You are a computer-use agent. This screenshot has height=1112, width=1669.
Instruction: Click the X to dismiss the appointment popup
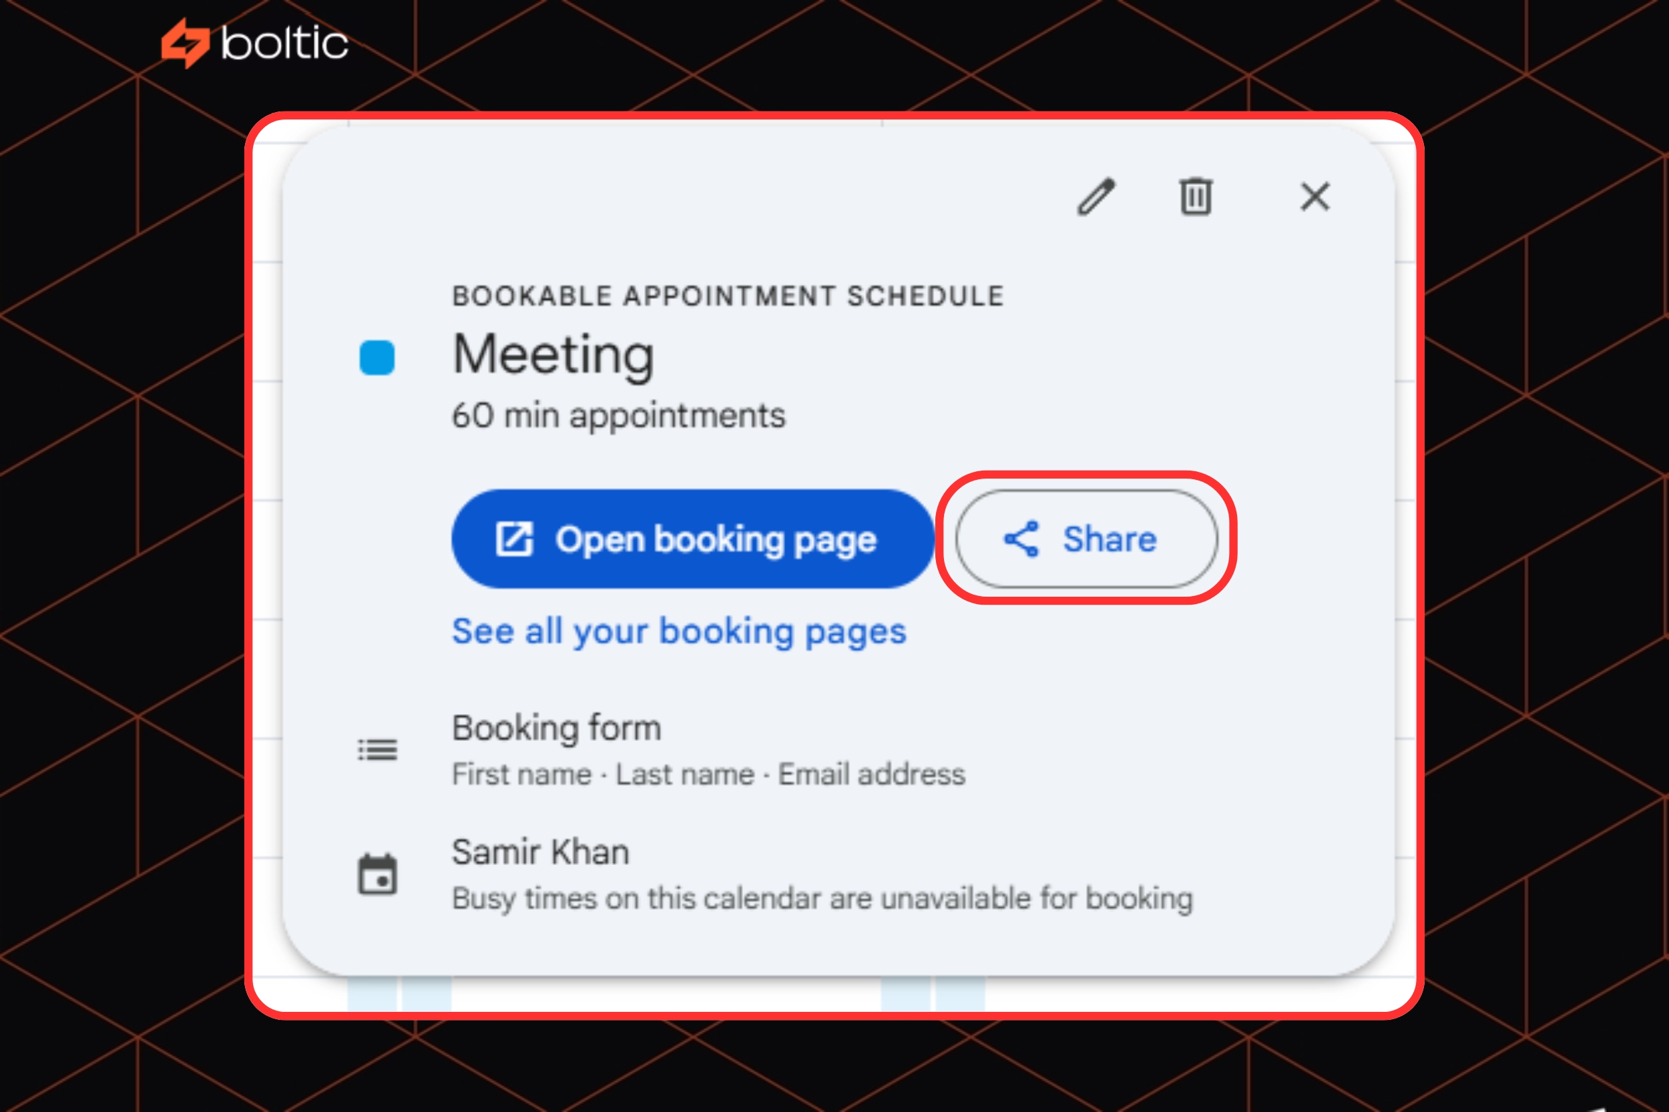[x=1315, y=197]
